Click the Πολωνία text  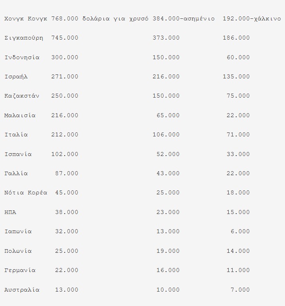coord(18,251)
